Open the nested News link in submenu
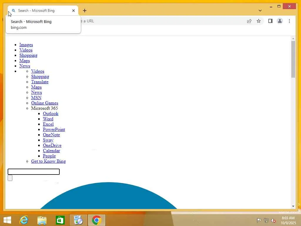This screenshot has height=226, width=301. [x=36, y=92]
